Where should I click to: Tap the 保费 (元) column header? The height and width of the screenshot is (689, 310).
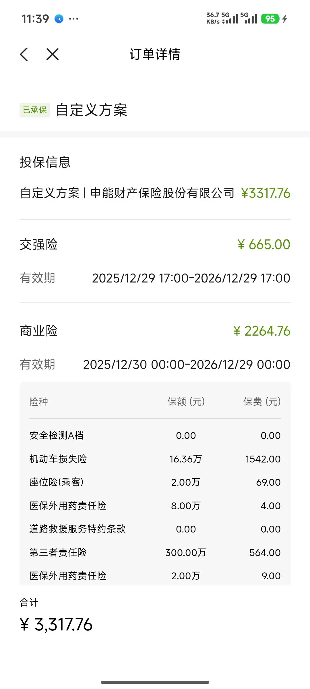point(262,402)
